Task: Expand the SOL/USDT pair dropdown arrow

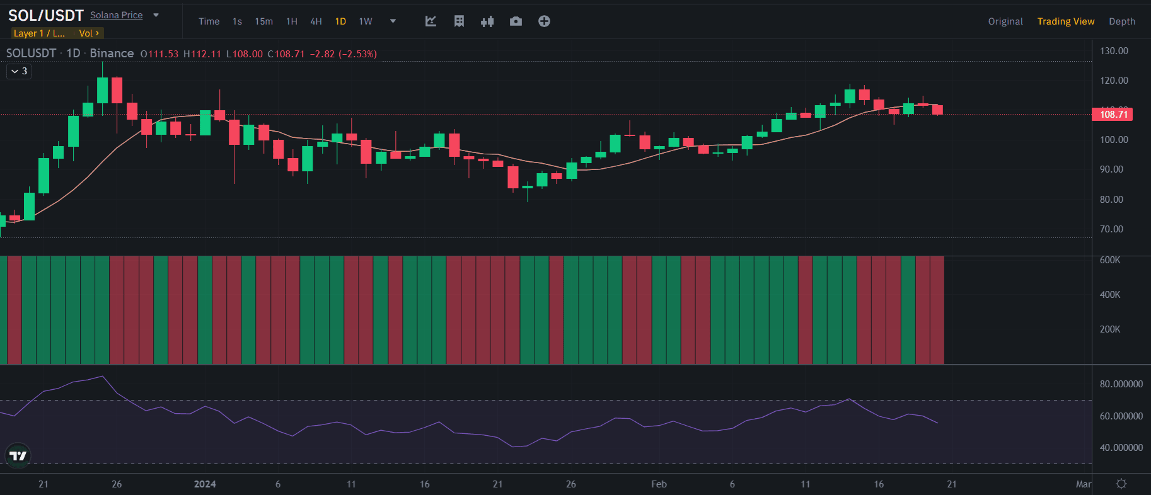Action: coord(156,15)
